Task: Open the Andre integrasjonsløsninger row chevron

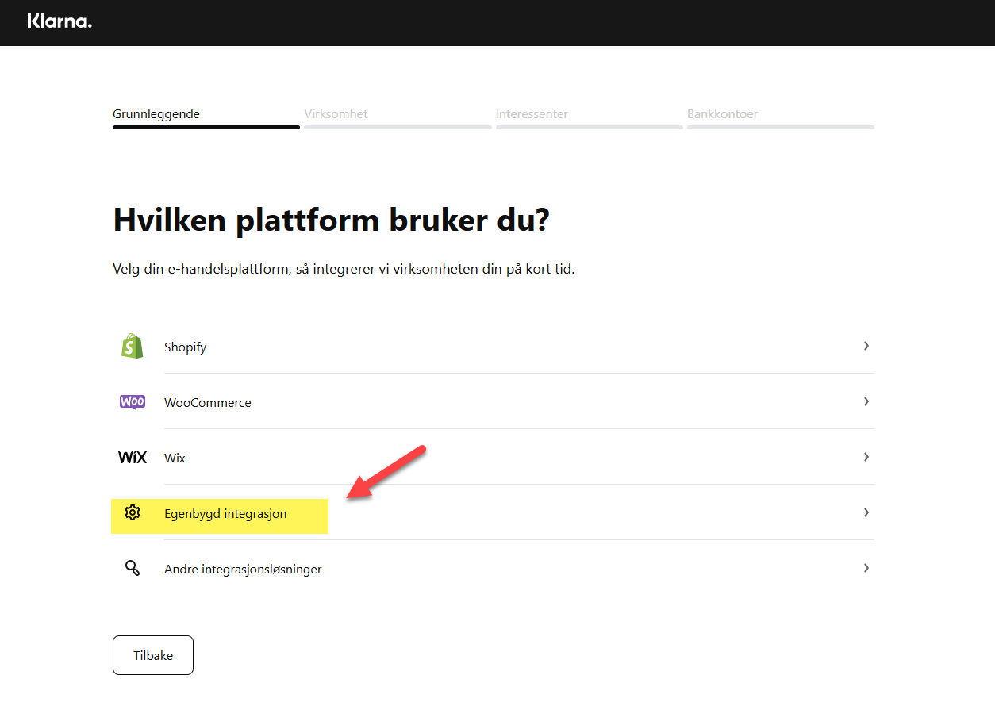Action: tap(866, 568)
